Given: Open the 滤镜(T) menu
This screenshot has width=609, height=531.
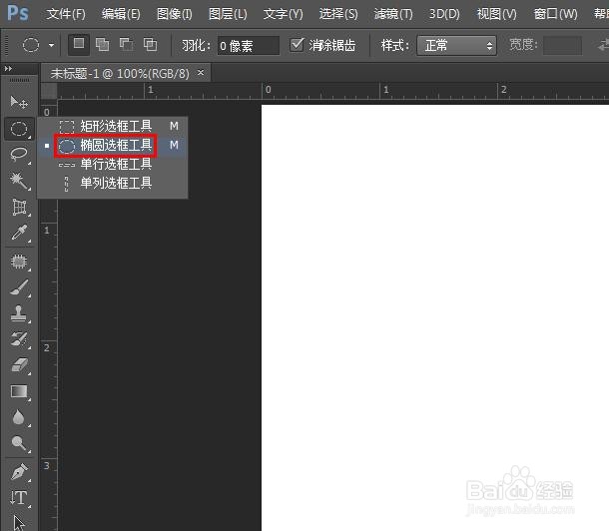Looking at the screenshot, I should 393,14.
